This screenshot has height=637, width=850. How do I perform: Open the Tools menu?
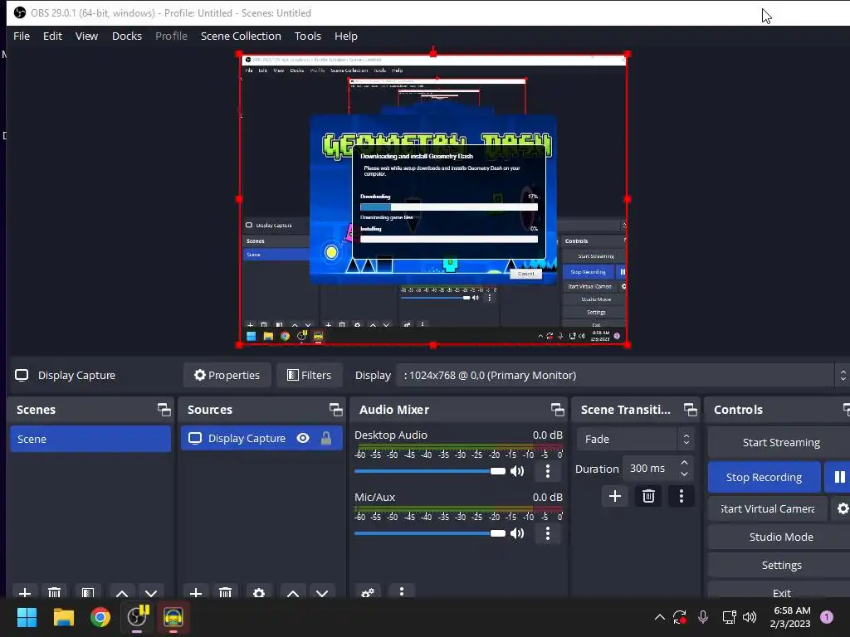pos(307,36)
